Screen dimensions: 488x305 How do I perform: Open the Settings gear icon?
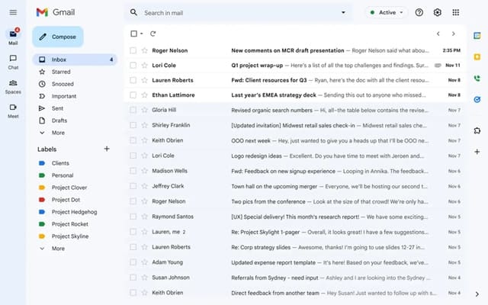(438, 12)
